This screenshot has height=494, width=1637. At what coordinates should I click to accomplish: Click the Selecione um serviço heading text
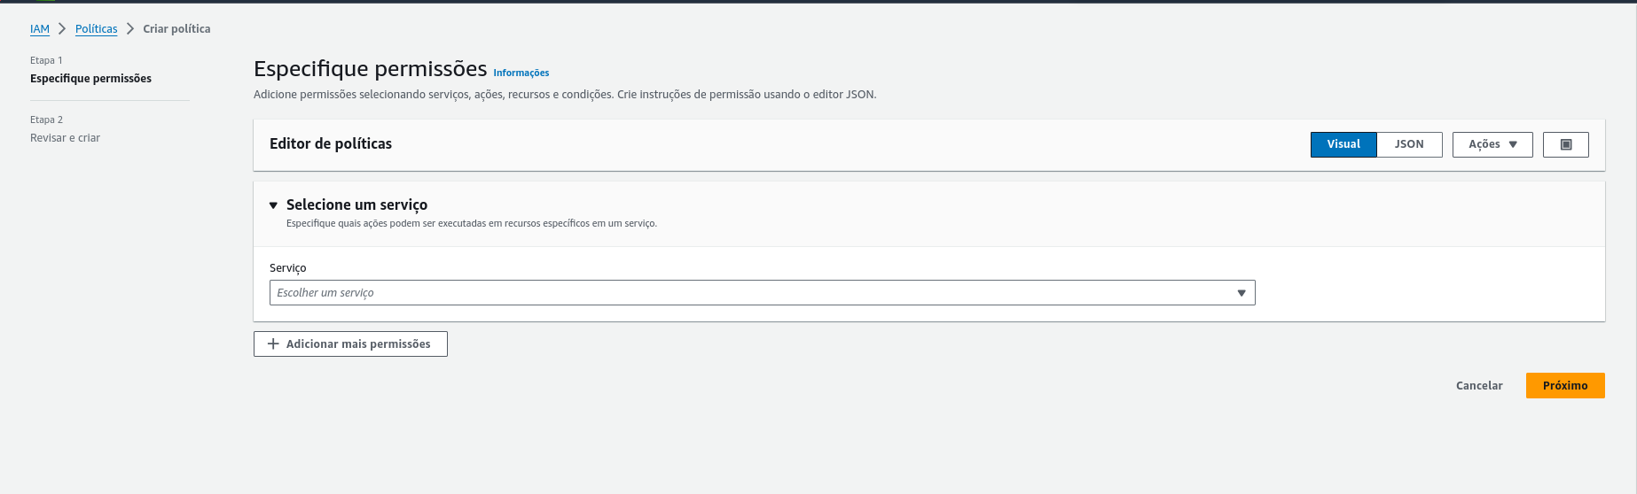[356, 205]
